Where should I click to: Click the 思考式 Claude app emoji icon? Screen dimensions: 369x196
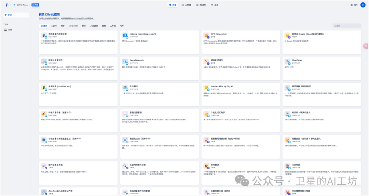pos(288,36)
